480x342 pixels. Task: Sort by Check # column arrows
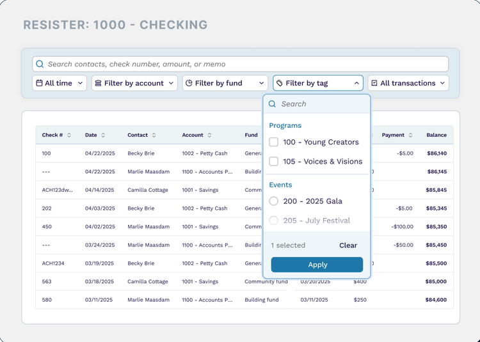pyautogui.click(x=69, y=136)
